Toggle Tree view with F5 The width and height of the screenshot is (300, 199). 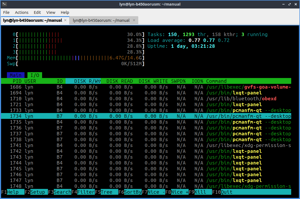point(106,192)
